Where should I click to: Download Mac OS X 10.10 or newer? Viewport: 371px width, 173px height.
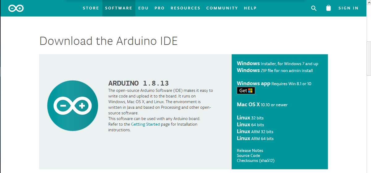(262, 105)
